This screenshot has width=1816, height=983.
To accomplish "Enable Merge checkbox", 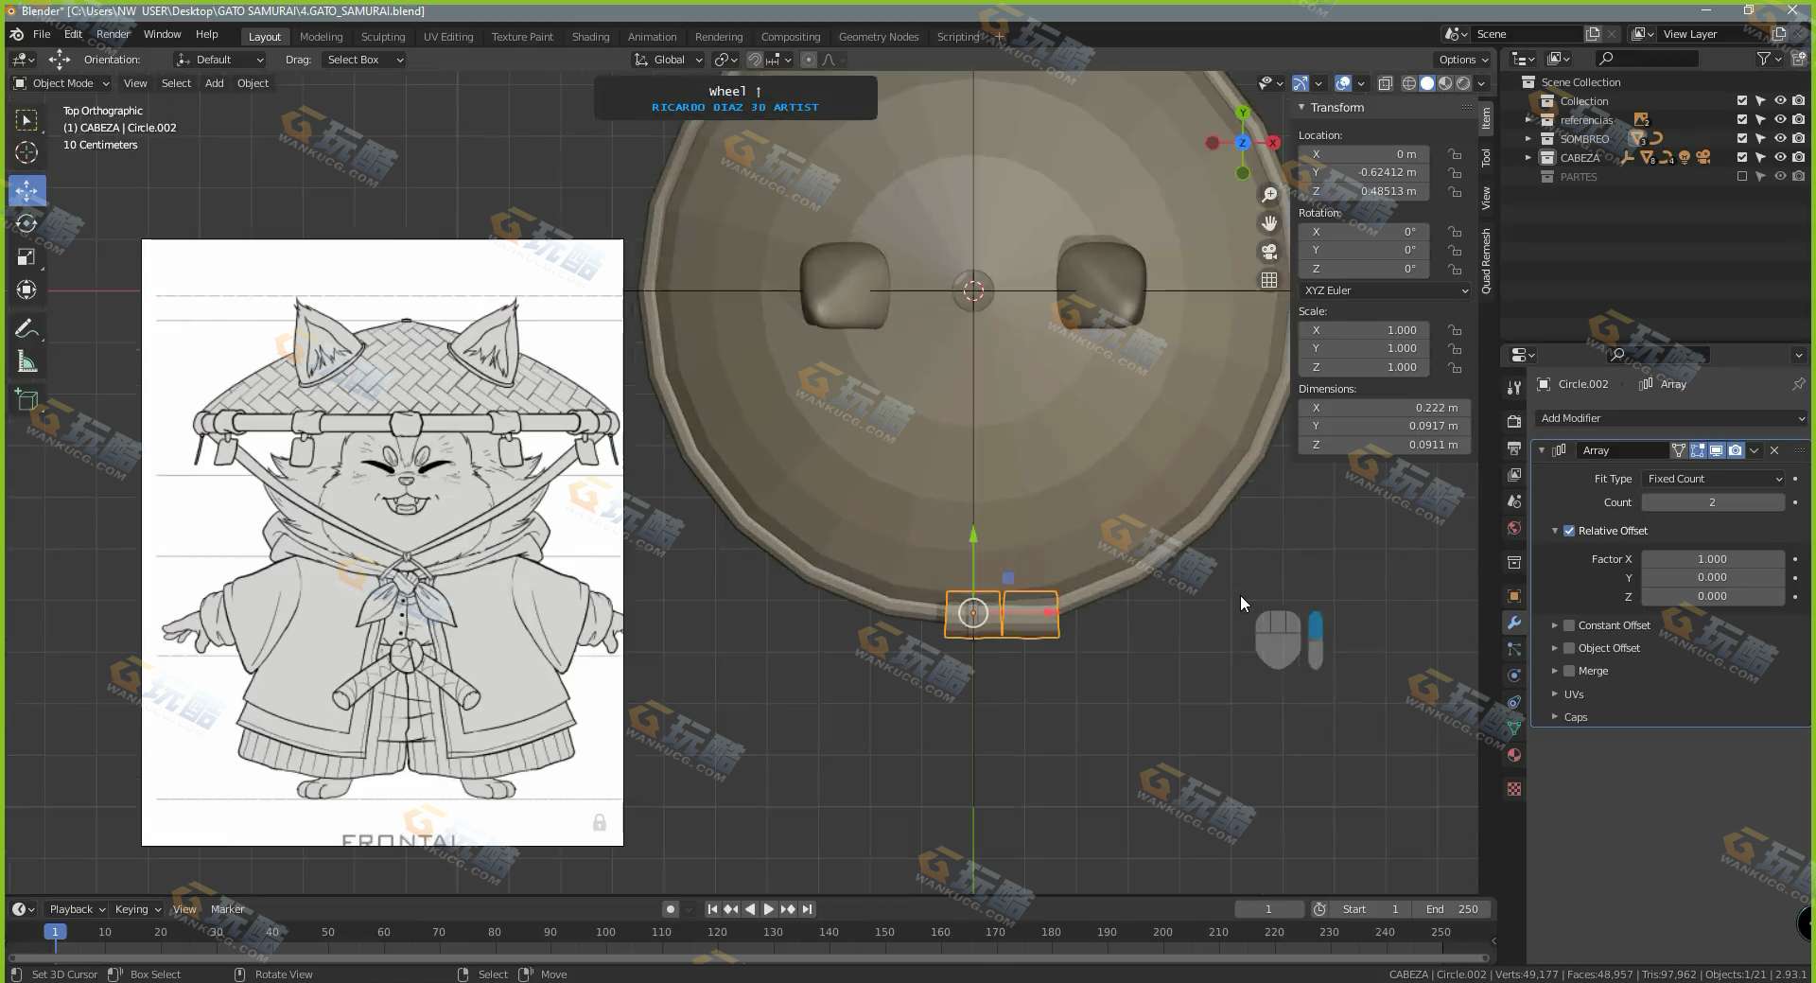I will [x=1569, y=671].
